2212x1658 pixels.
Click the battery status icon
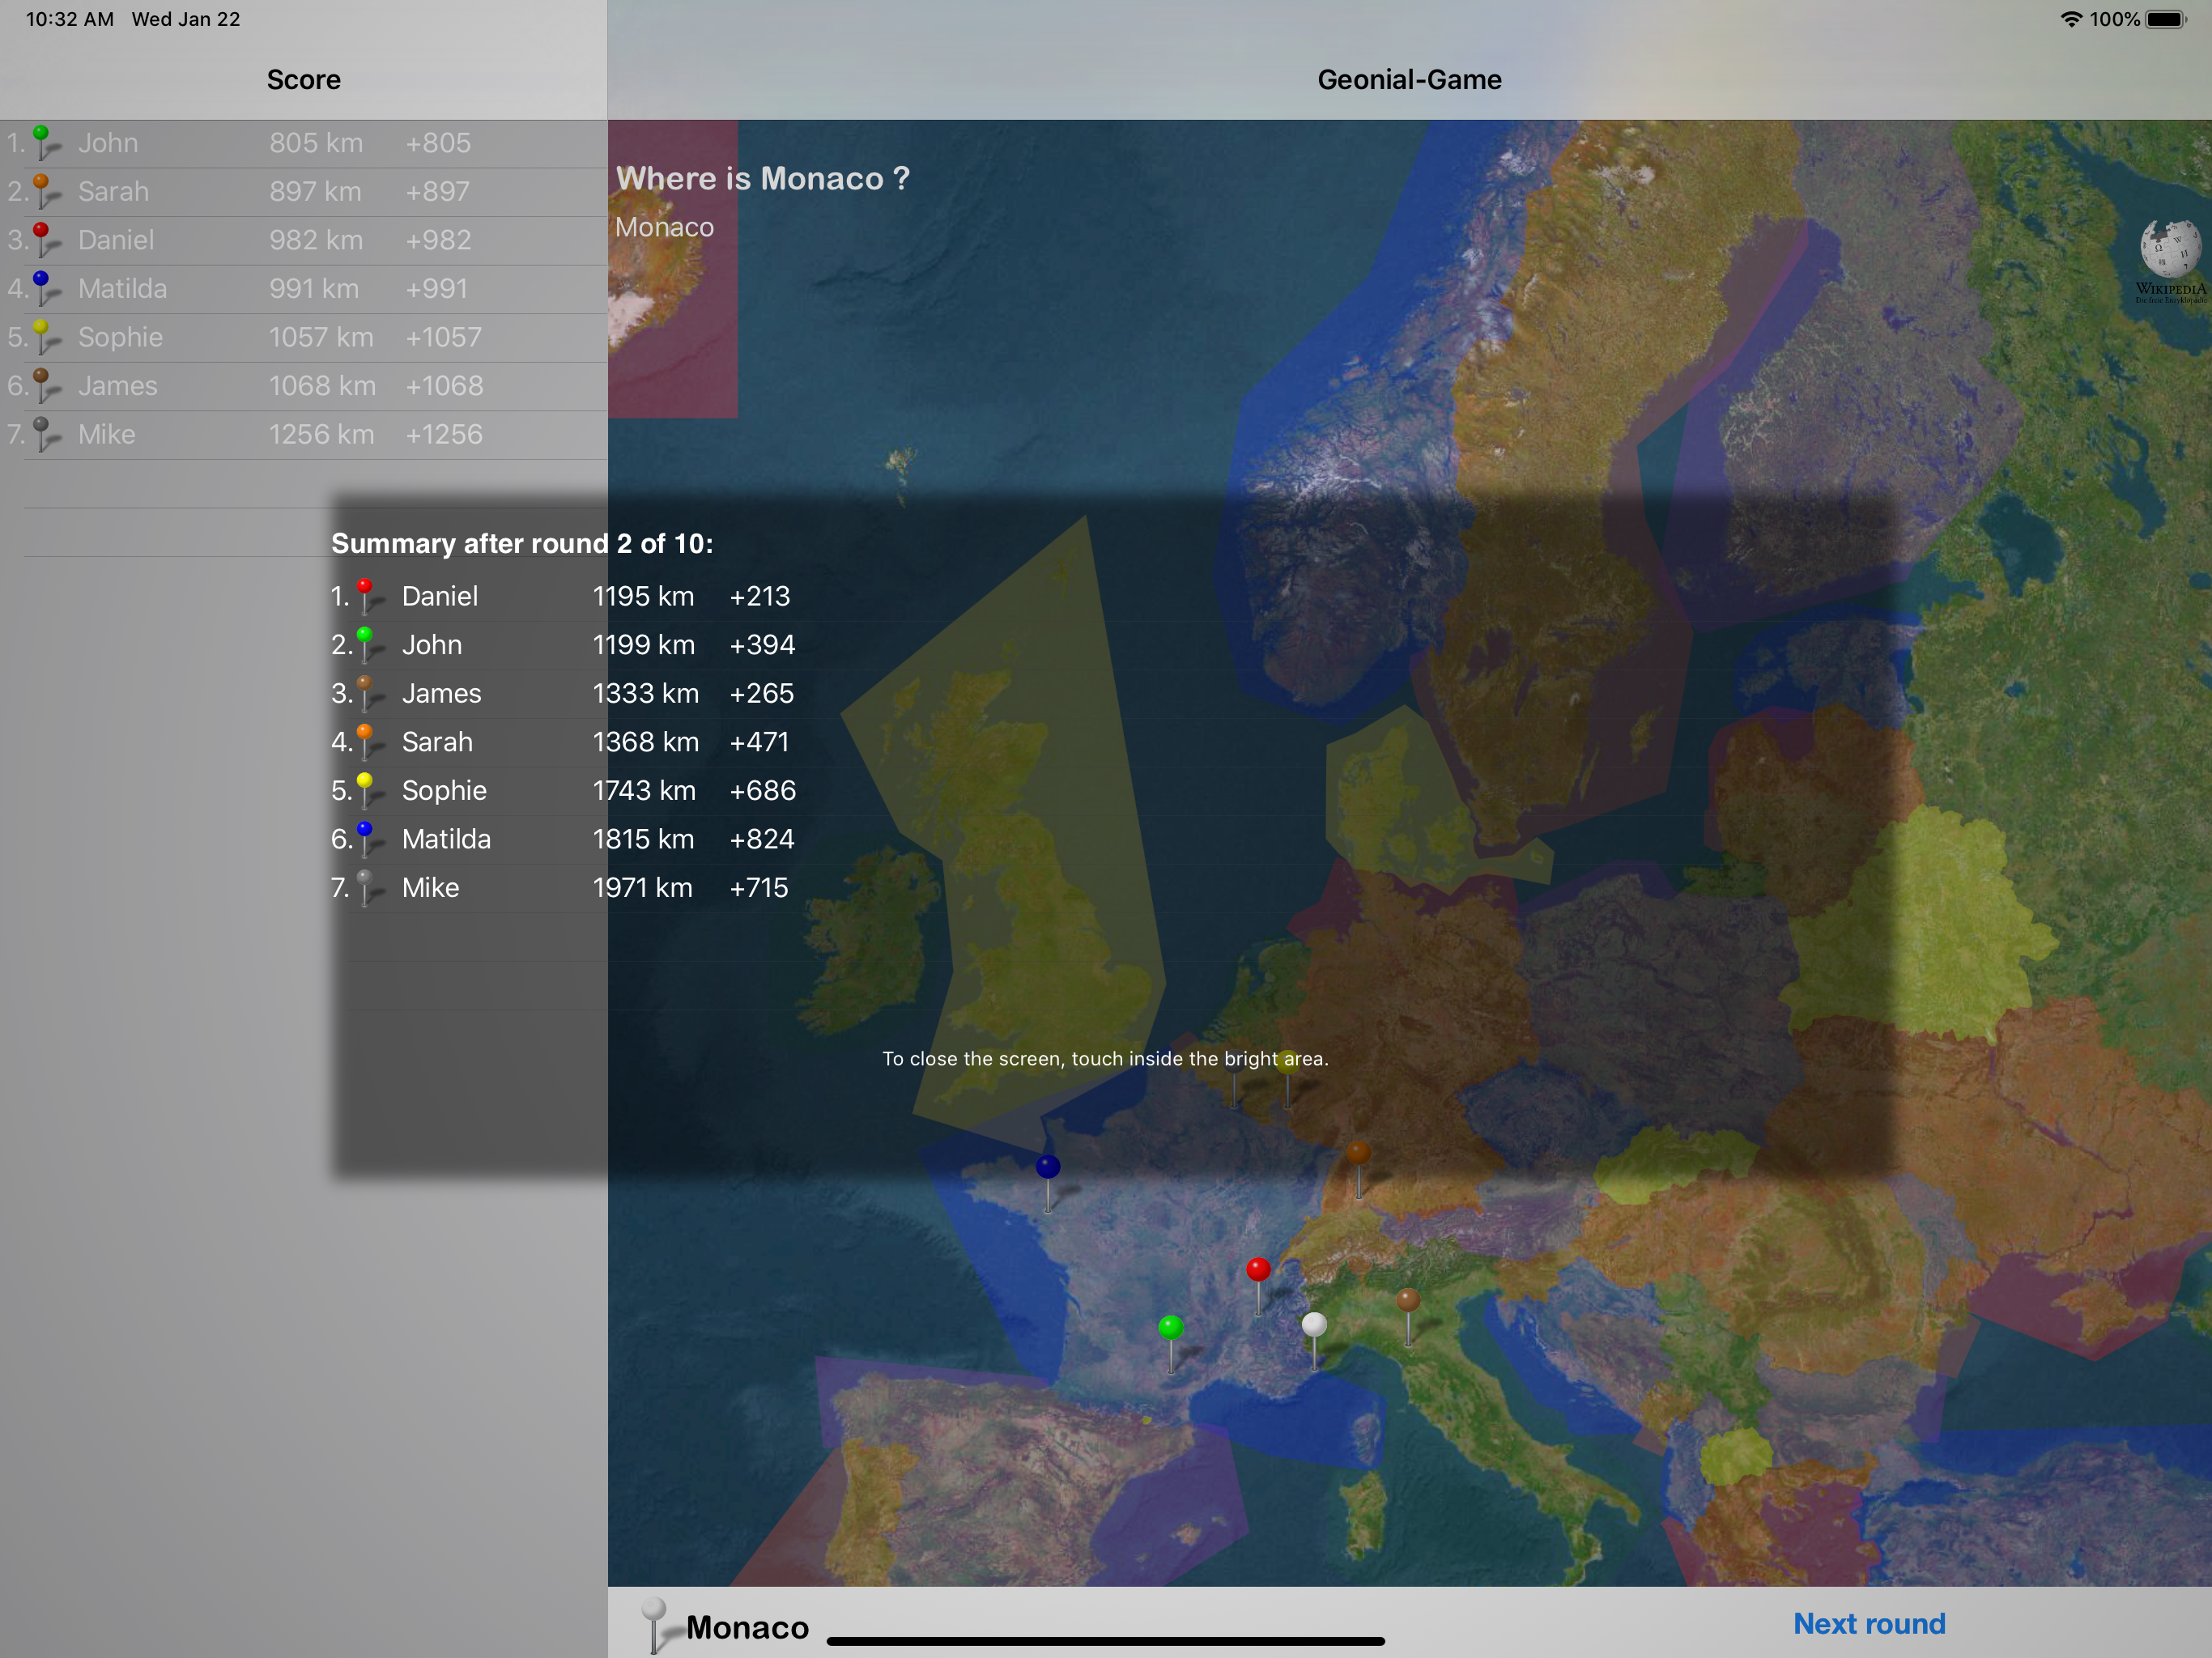(x=2167, y=19)
